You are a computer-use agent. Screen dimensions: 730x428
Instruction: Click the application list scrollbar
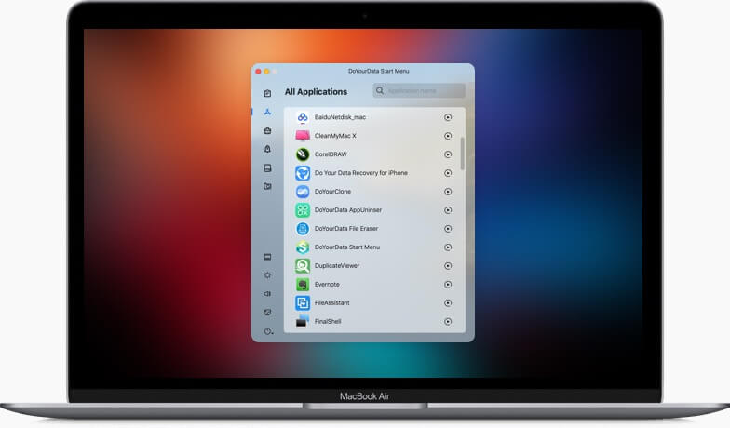(463, 154)
